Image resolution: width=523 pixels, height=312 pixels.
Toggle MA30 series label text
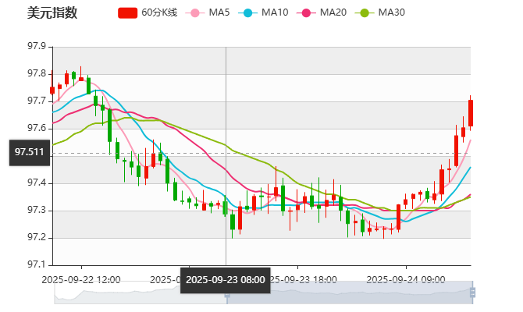pos(391,12)
